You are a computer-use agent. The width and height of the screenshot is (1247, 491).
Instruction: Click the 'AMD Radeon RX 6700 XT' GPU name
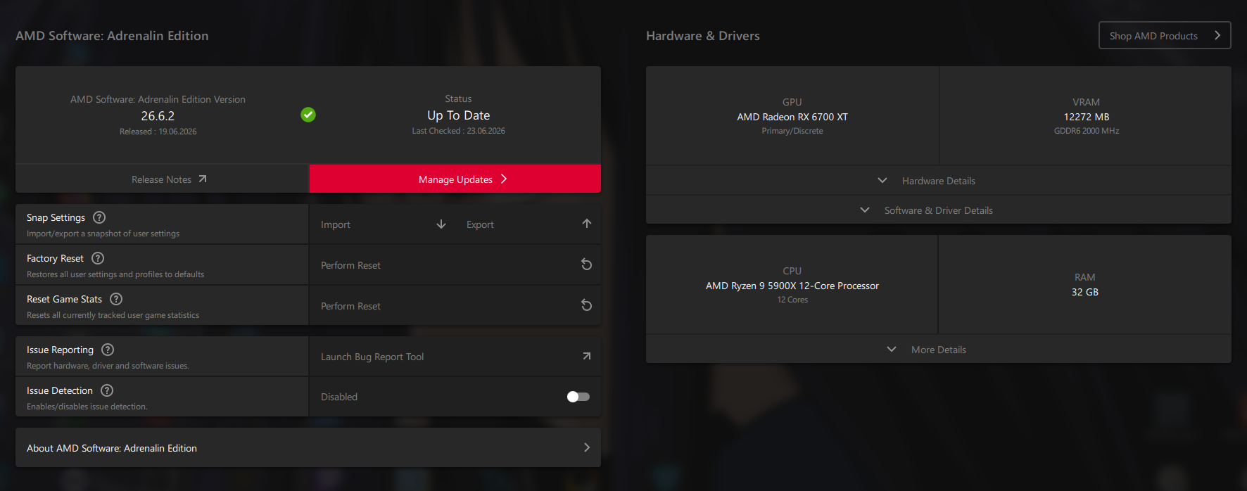point(792,117)
